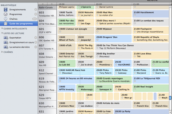
Task: Select La semaine dernière playlist icon
Action: (x=6, y=47)
